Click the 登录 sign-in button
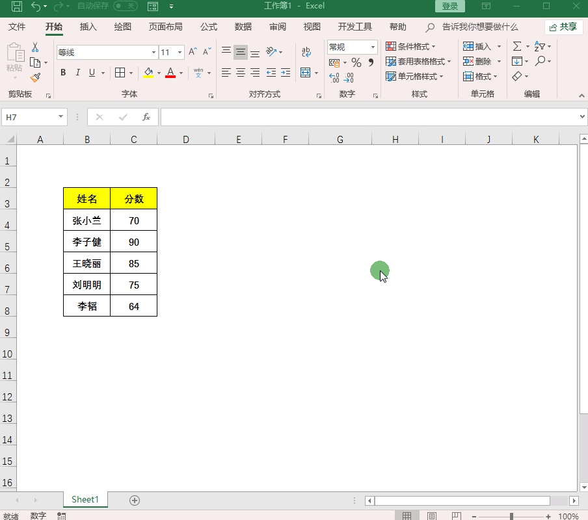 click(x=449, y=6)
